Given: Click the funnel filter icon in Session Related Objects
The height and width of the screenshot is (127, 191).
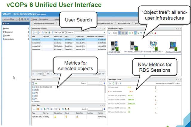Looking at the screenshot, I should [x=141, y=33].
